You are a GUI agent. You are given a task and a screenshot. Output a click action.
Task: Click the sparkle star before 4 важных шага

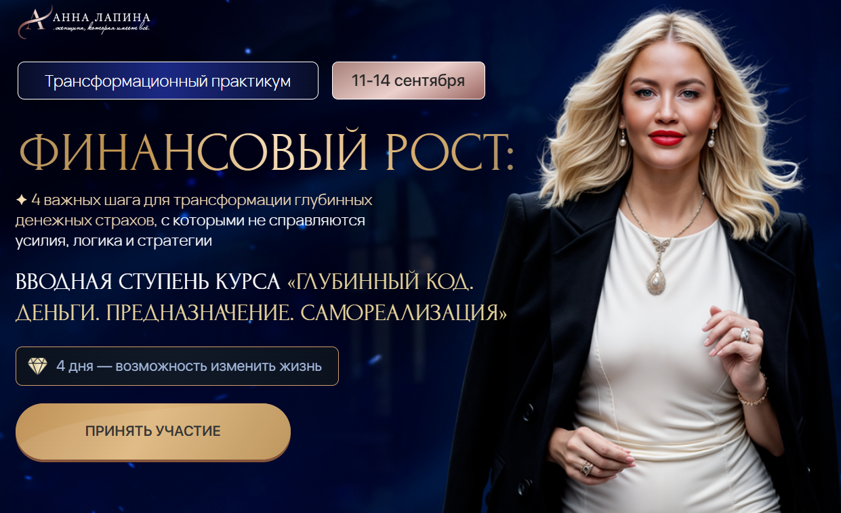(x=22, y=200)
